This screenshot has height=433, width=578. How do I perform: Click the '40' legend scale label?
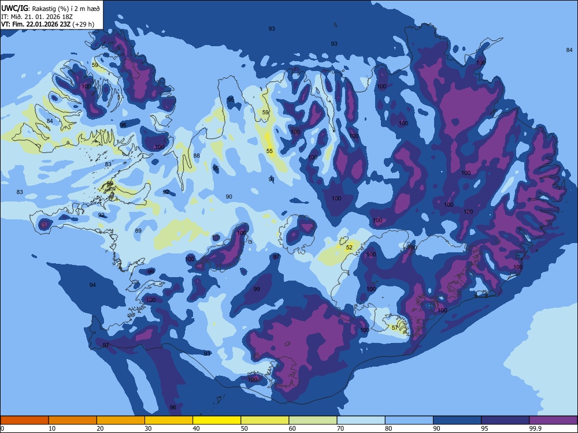[196, 428]
